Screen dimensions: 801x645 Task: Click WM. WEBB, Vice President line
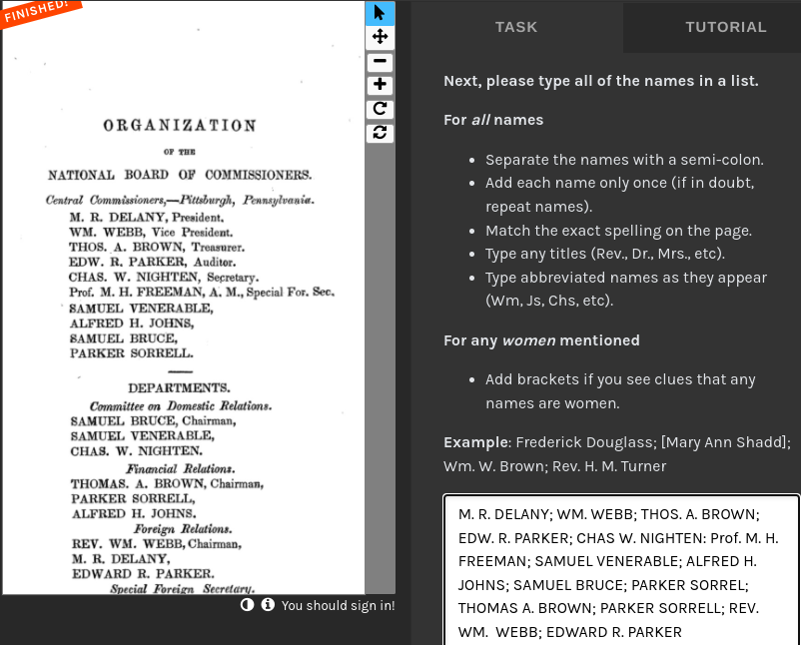pos(151,233)
